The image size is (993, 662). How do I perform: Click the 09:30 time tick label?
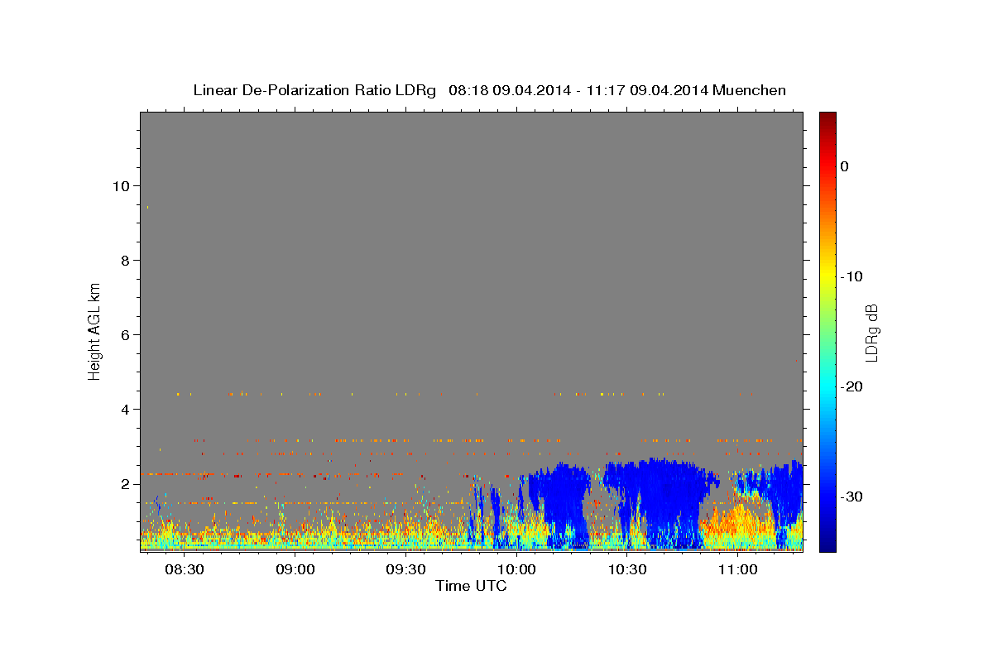pos(405,570)
